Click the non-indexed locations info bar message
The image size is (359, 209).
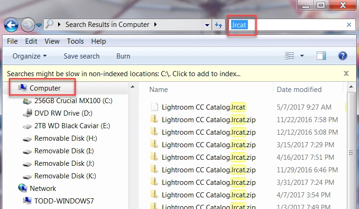click(x=124, y=74)
